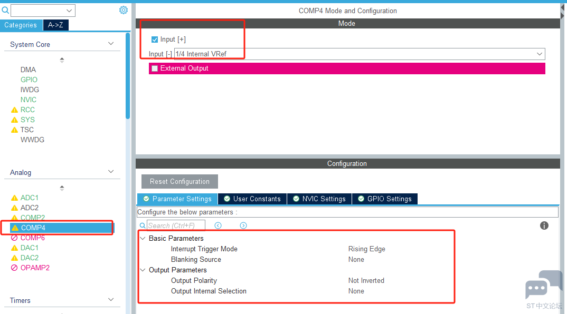Select ADC2 peripheral
The height and width of the screenshot is (314, 567).
pyautogui.click(x=29, y=208)
